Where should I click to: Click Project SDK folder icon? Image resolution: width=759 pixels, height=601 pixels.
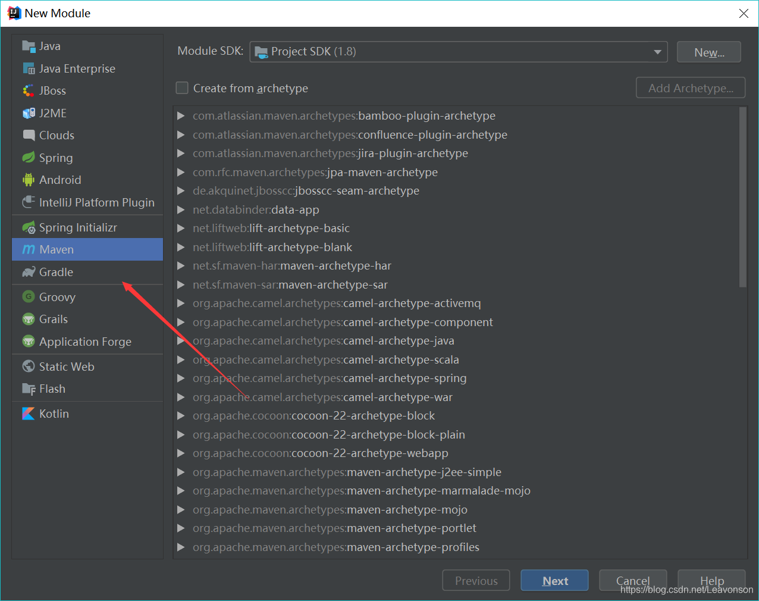pos(261,52)
